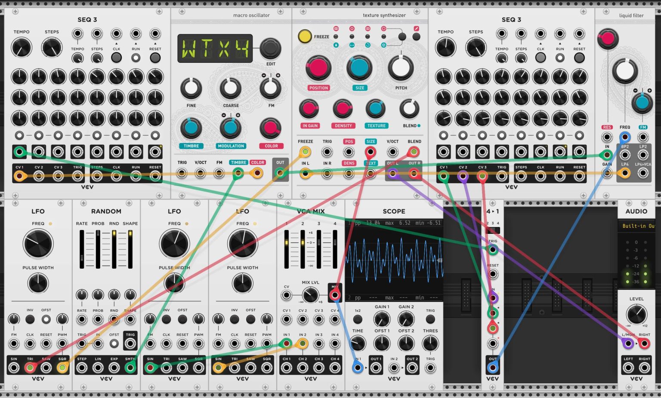
Task: Click the pink POSITION knob on texture synthesizer
Action: coord(318,67)
